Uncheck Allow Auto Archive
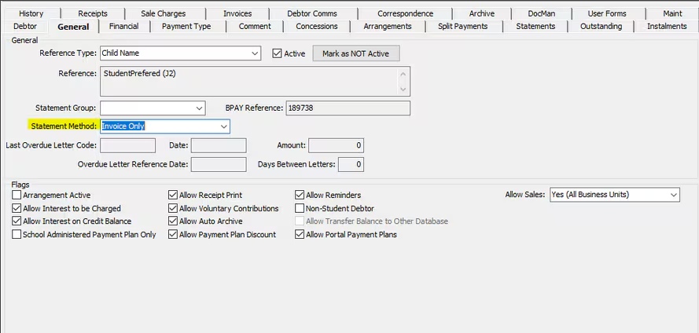Image resolution: width=699 pixels, height=333 pixels. (x=173, y=221)
